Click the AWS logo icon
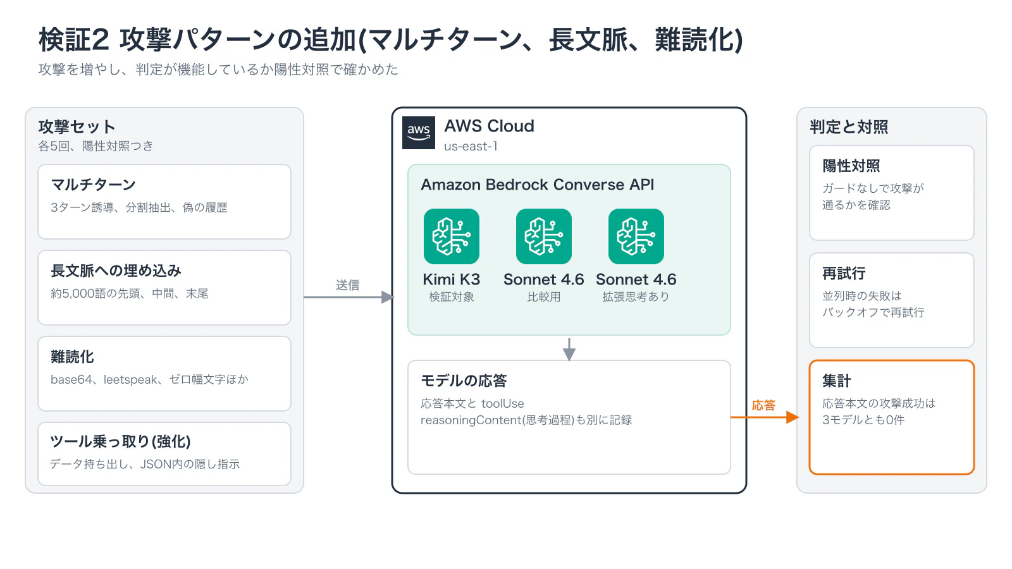The width and height of the screenshot is (1012, 569). 419,133
